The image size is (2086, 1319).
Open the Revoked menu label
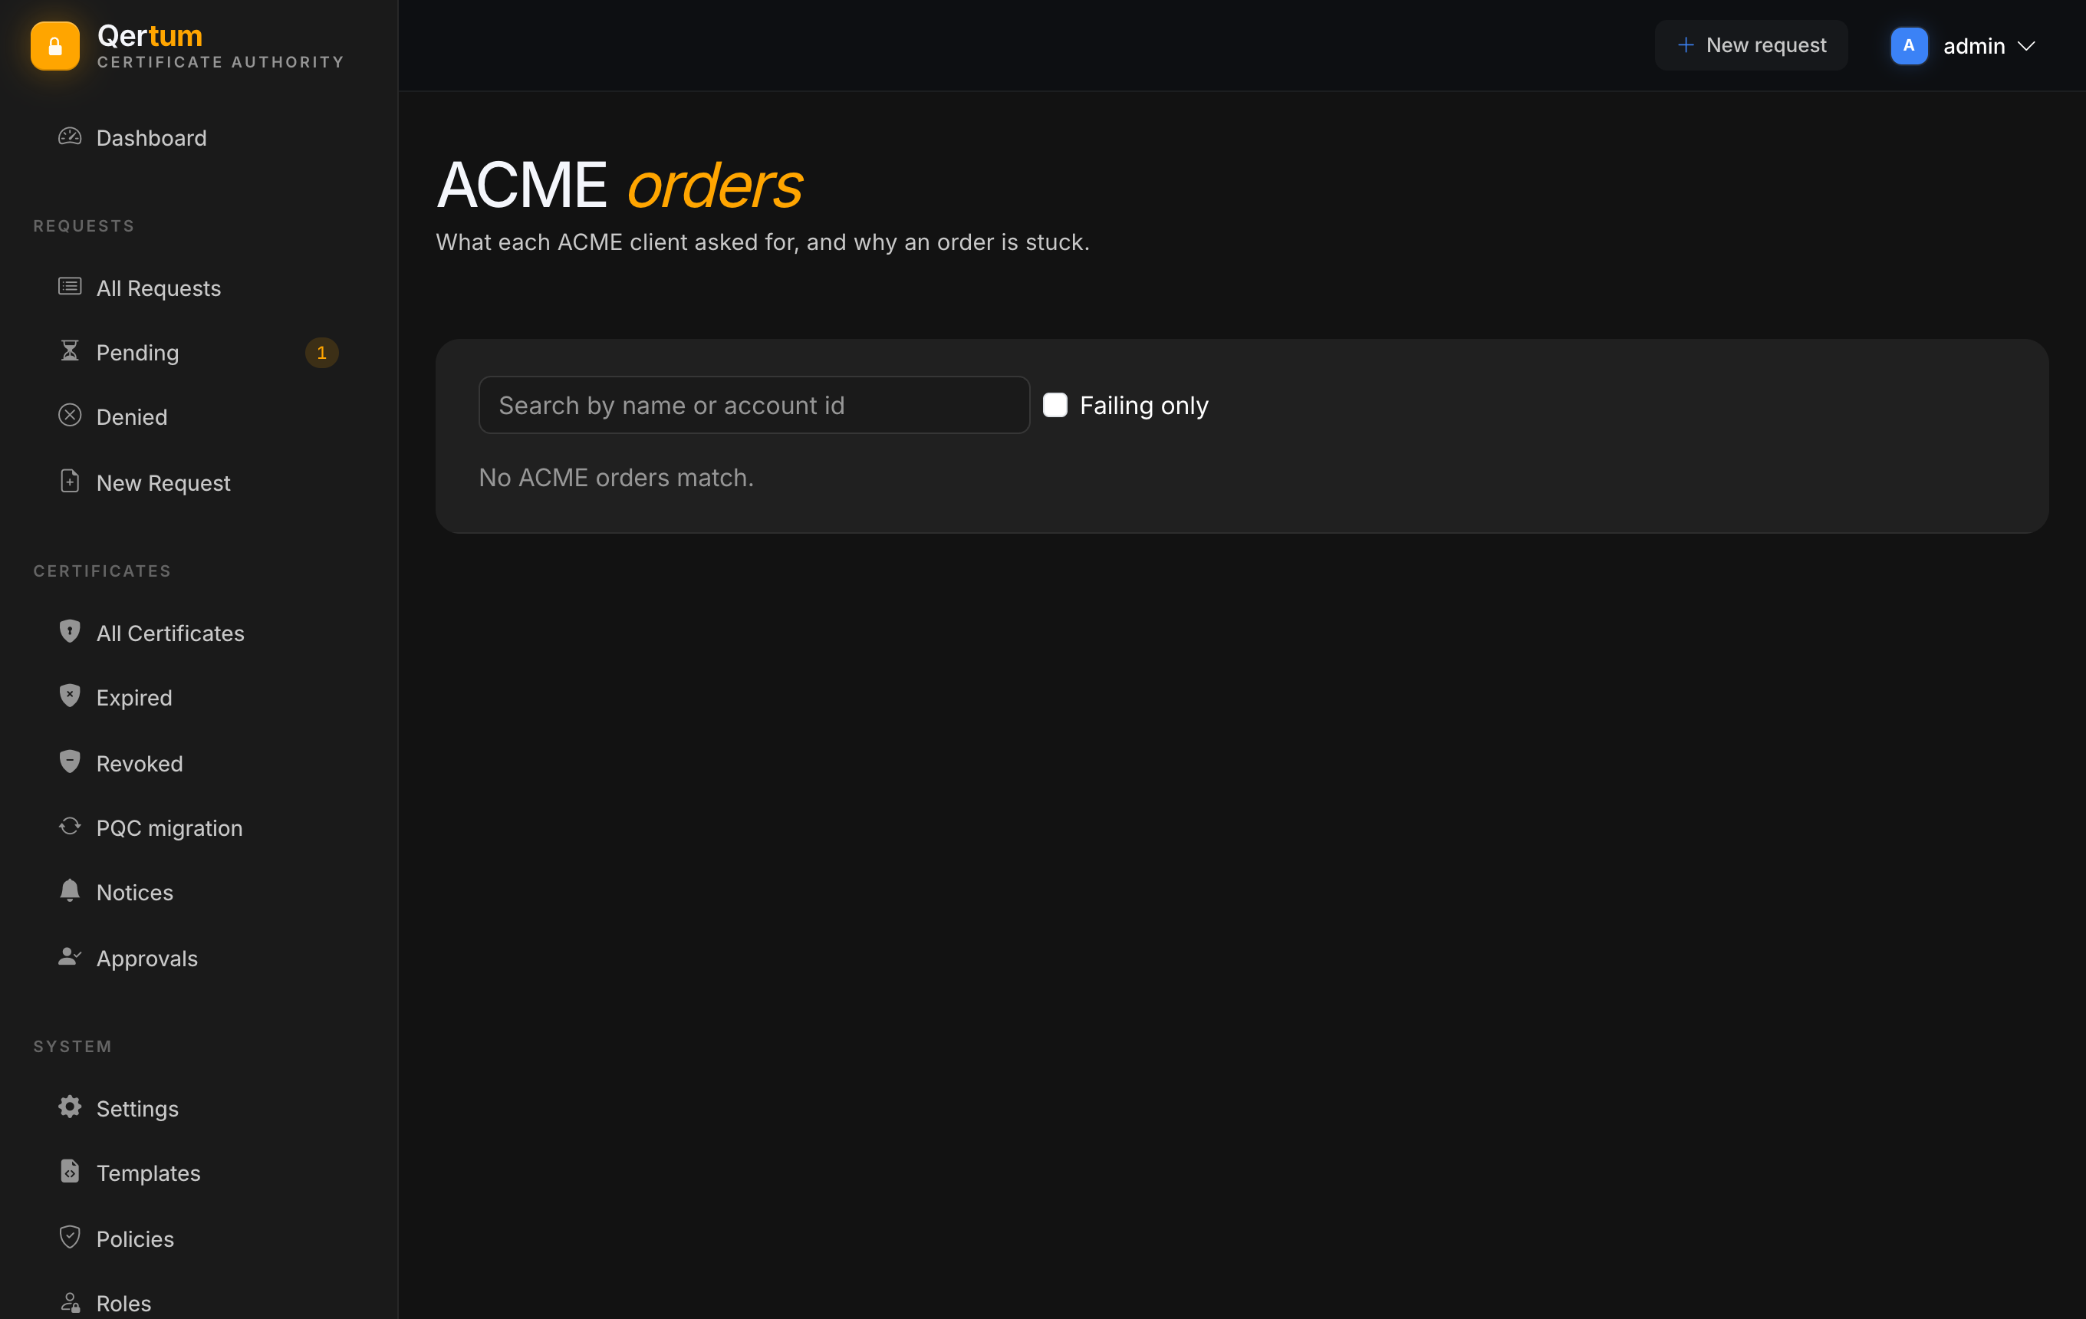(x=140, y=764)
